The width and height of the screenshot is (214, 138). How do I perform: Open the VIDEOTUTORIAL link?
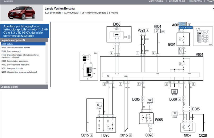point(156,1)
